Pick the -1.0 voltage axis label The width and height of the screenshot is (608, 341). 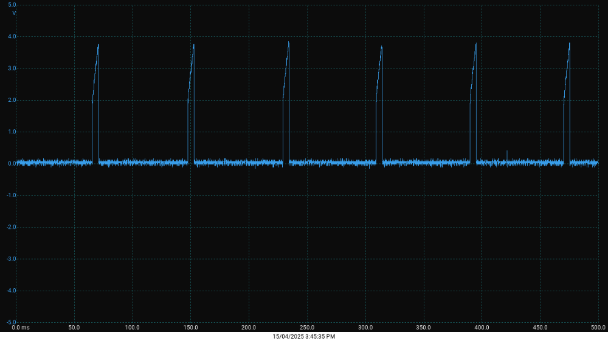point(11,195)
